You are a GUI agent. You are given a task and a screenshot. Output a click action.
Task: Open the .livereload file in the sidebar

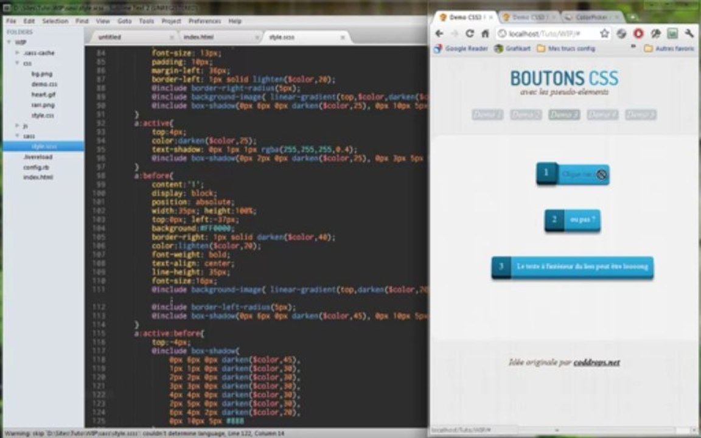(38, 157)
